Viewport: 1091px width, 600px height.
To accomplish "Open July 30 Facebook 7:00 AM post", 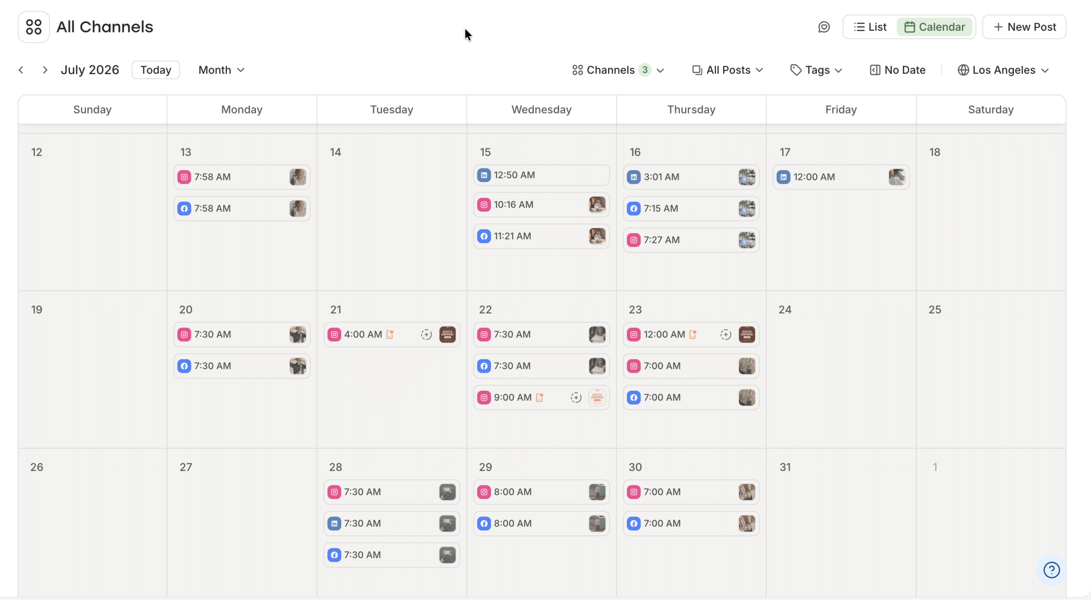I will click(x=691, y=524).
